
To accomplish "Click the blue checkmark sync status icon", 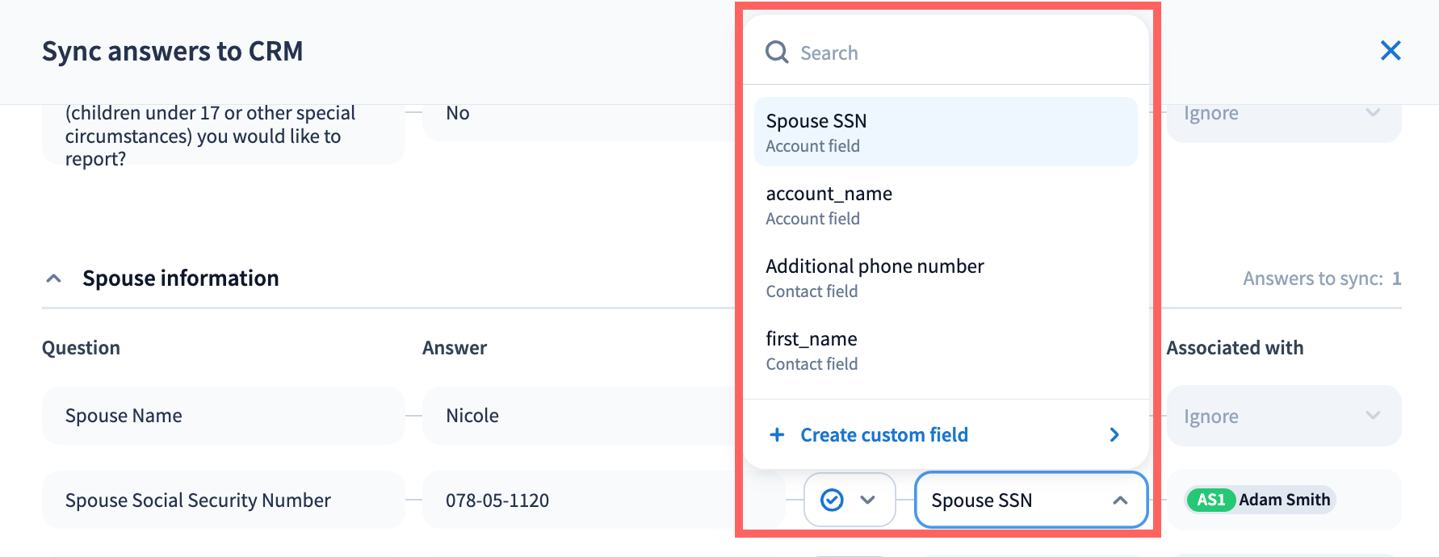I will [832, 500].
